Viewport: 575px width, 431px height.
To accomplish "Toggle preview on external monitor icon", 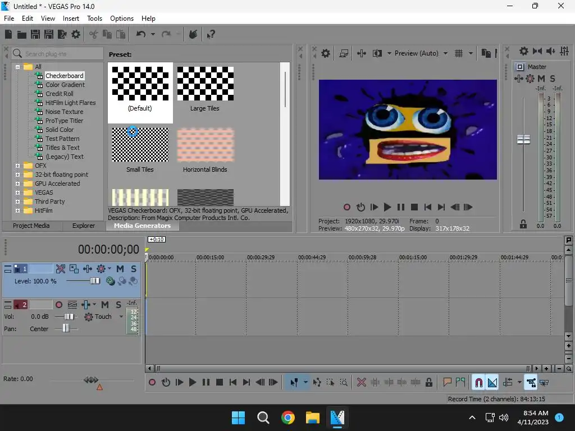I will [x=344, y=53].
